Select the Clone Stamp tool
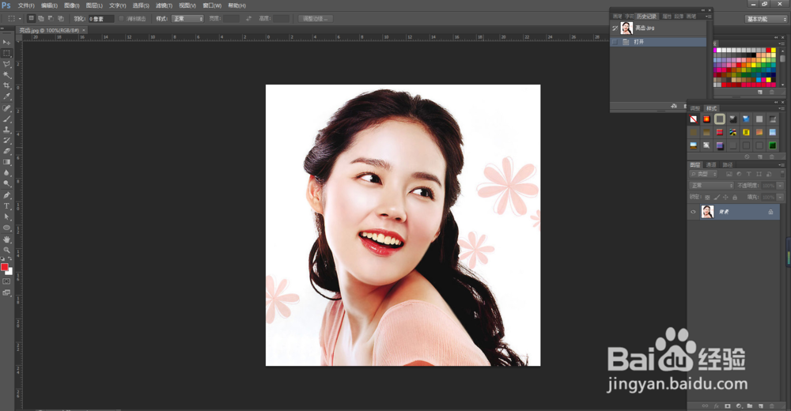The image size is (791, 411). pos(6,130)
